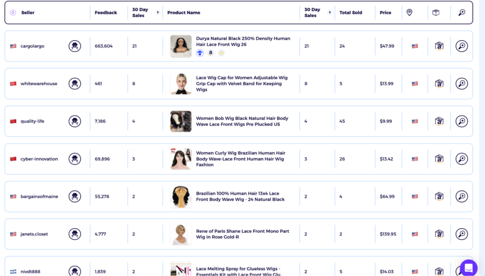Click circular icon beside Seller header
This screenshot has width=485, height=276.
[13, 13]
